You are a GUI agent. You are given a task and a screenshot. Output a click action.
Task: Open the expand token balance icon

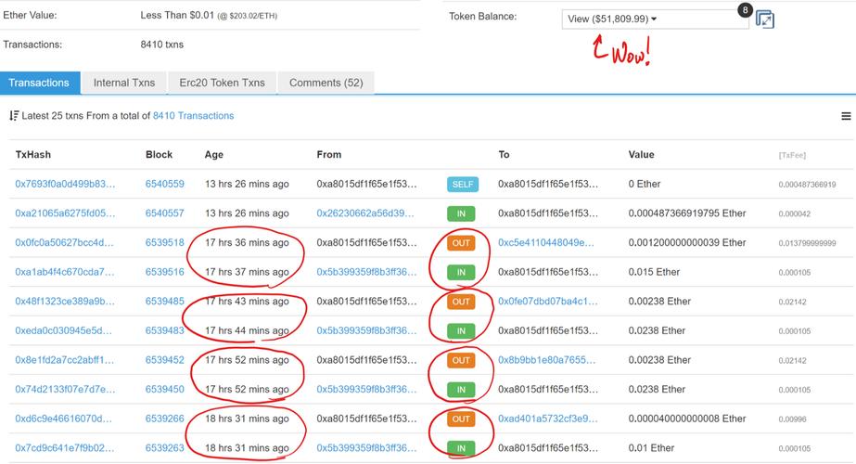[765, 19]
